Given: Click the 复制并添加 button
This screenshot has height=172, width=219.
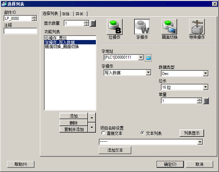Looking at the screenshot, I should point(74,129).
